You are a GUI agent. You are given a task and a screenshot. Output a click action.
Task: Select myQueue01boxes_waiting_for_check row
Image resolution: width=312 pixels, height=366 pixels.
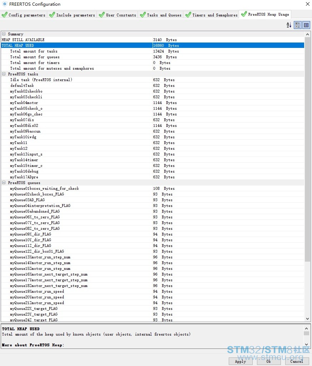(x=153, y=188)
